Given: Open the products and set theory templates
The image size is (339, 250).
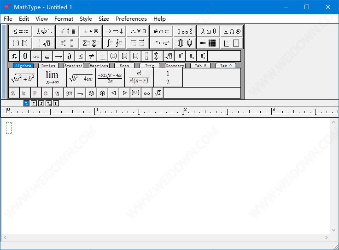Looking at the screenshot, I should [185, 43].
